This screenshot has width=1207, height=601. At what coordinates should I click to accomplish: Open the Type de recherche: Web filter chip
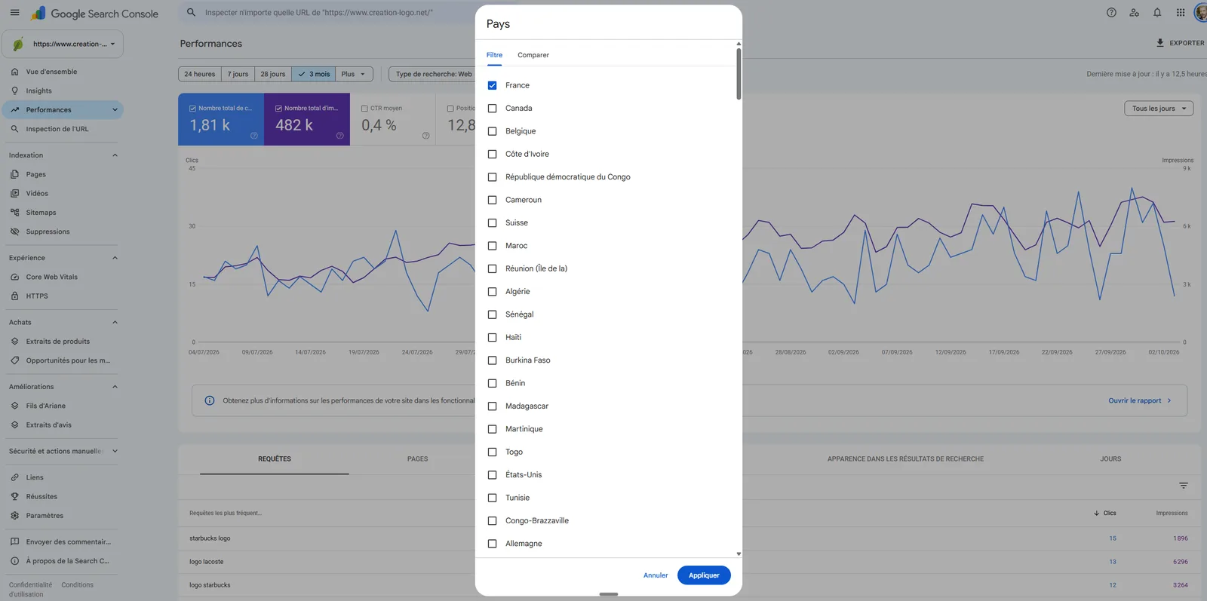click(x=434, y=74)
